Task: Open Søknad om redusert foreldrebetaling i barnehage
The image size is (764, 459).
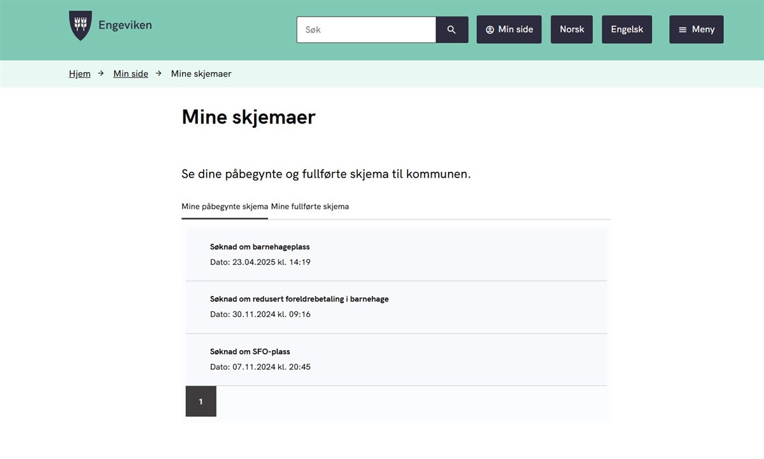Action: [x=299, y=299]
